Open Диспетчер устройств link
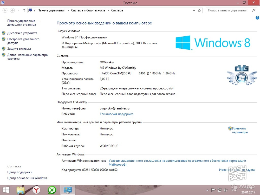Image resolution: width=260 pixels, height=195 pixels. tap(22, 33)
